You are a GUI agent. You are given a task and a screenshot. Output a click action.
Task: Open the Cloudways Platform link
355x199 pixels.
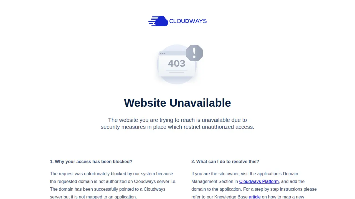click(259, 181)
